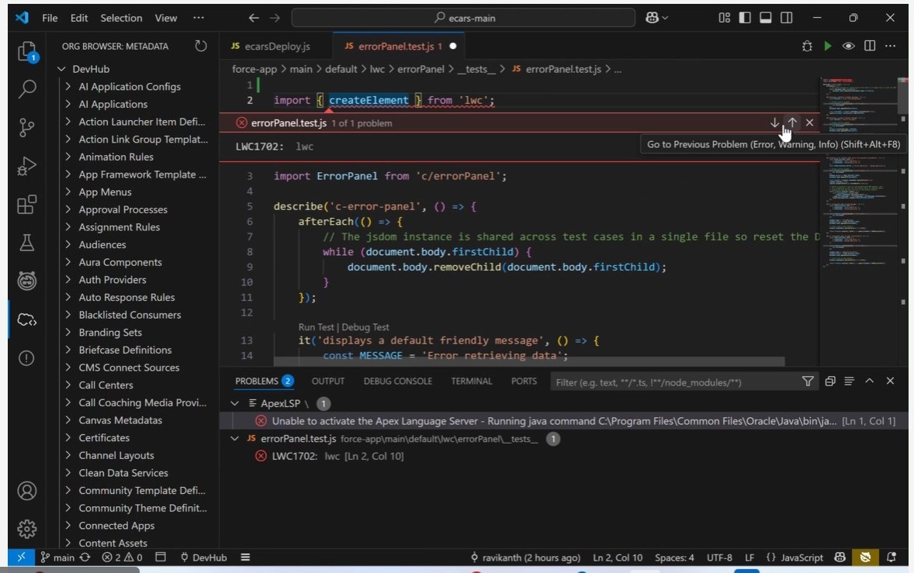Image resolution: width=914 pixels, height=573 pixels.
Task: Toggle view as table in Problems panel
Action: pyautogui.click(x=849, y=381)
